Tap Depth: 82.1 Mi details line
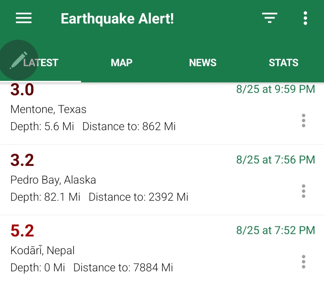The height and width of the screenshot is (285, 324). 45,197
